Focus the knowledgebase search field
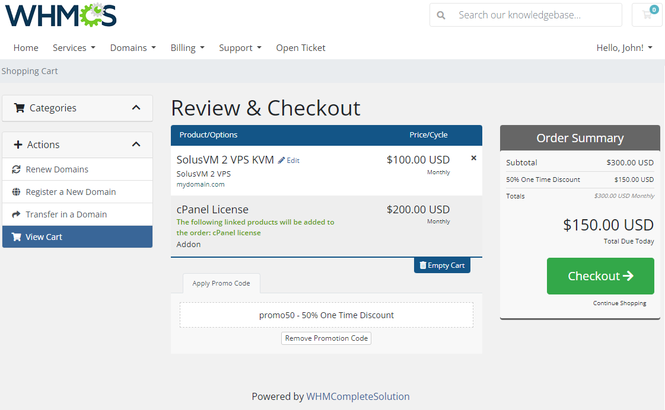This screenshot has height=410, width=665. pos(534,15)
